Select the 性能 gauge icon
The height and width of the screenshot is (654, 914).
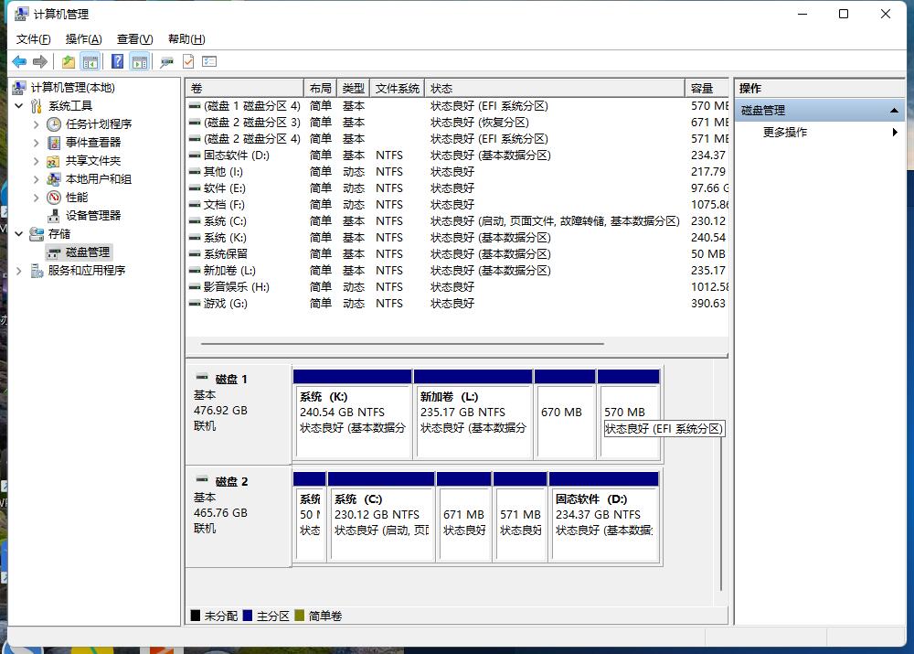pos(54,197)
